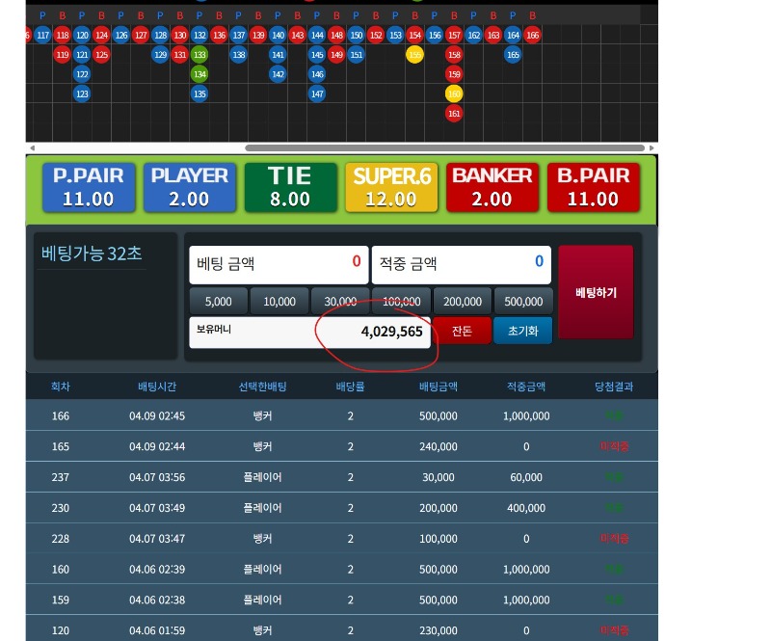
Task: Choose the yellow SUPER.6 bet option
Action: (391, 187)
